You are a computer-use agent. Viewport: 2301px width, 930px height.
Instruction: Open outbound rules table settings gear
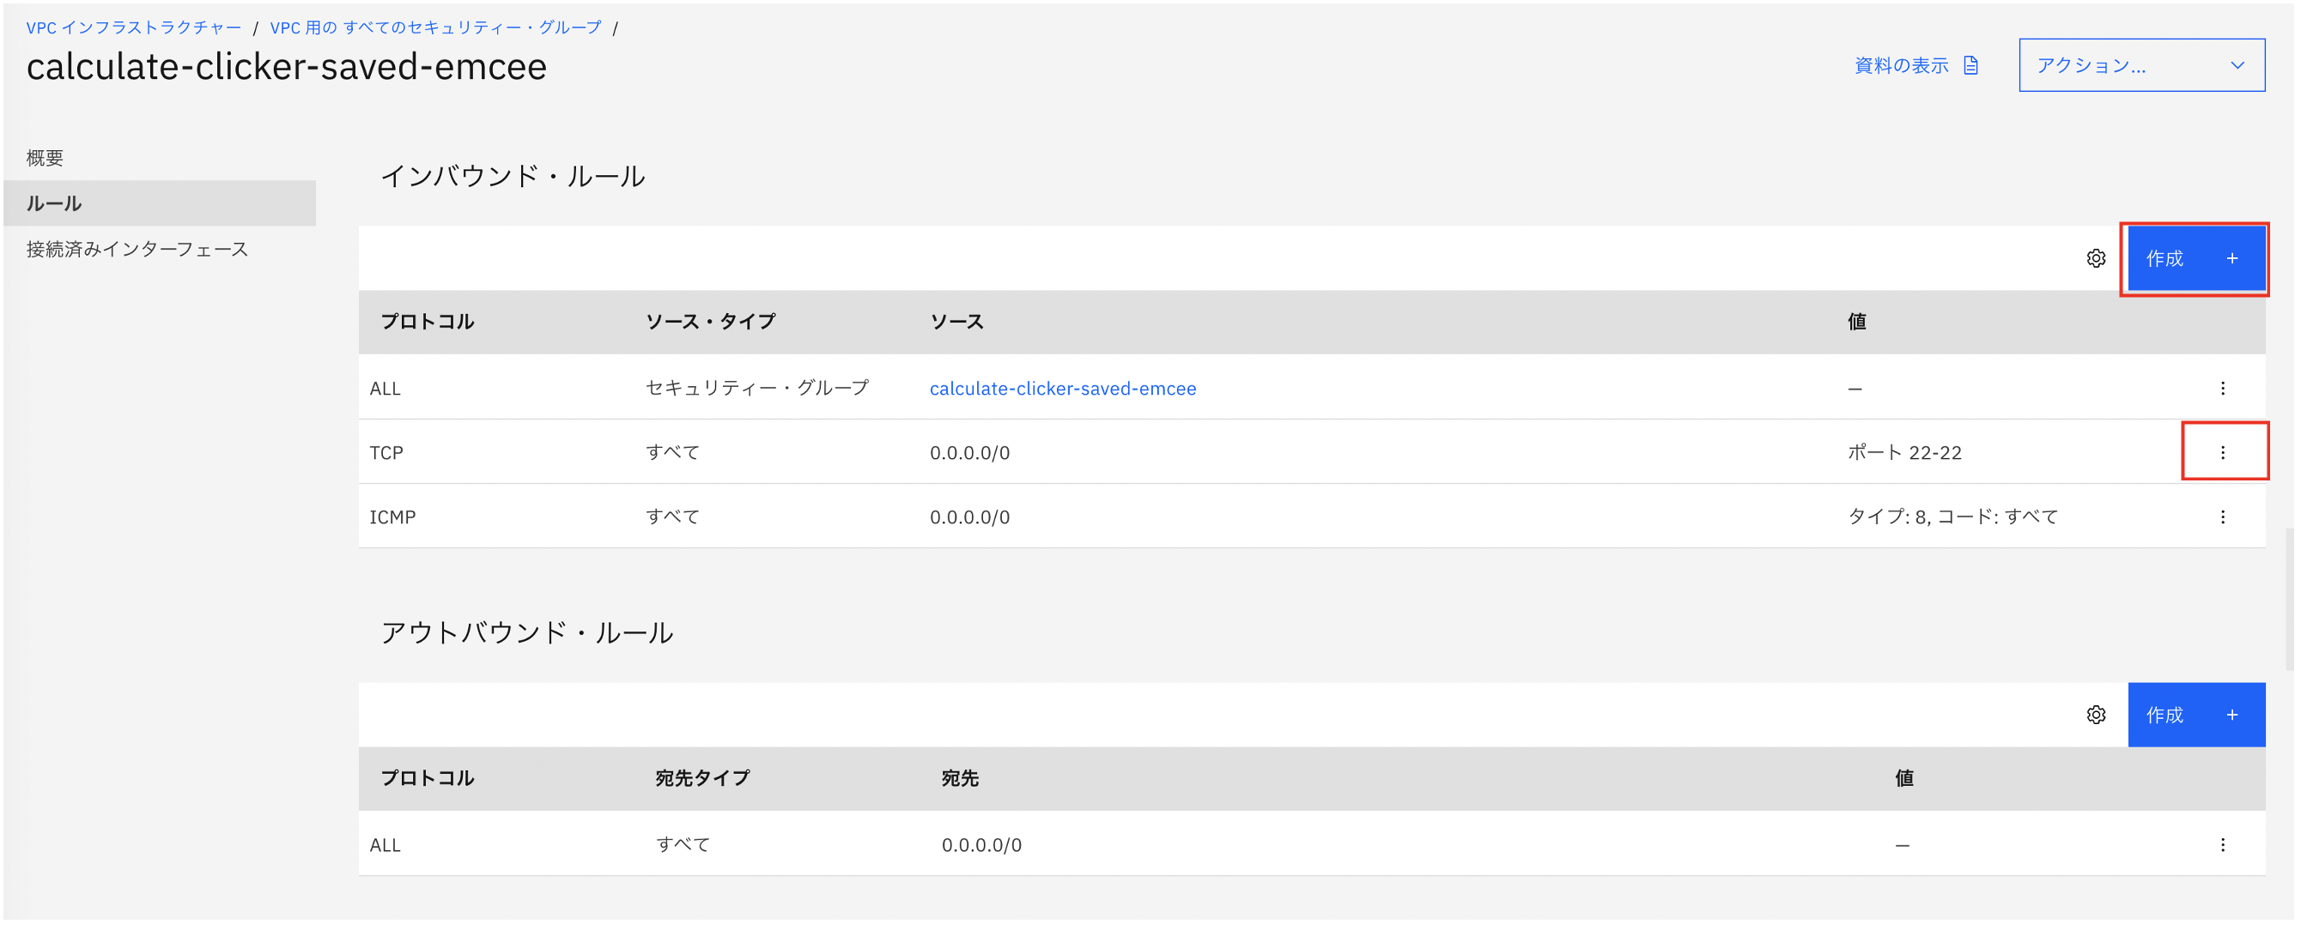tap(2096, 716)
